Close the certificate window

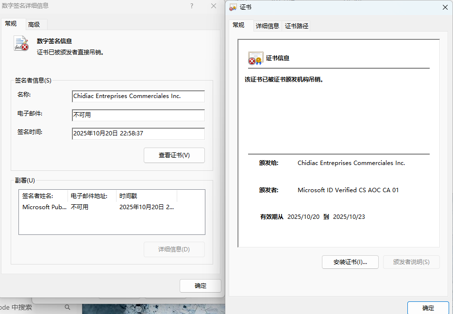click(x=445, y=7)
